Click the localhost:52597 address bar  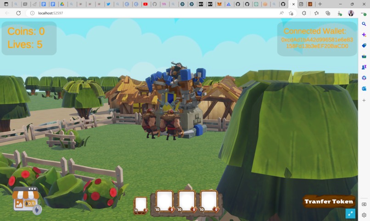click(x=153, y=13)
